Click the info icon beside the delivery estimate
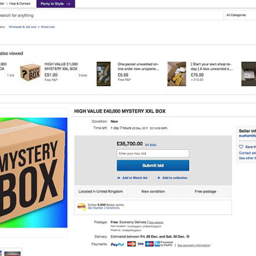This screenshot has width=256, height=256. pos(188,237)
